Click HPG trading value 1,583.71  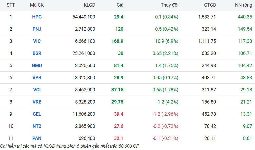[207, 17]
